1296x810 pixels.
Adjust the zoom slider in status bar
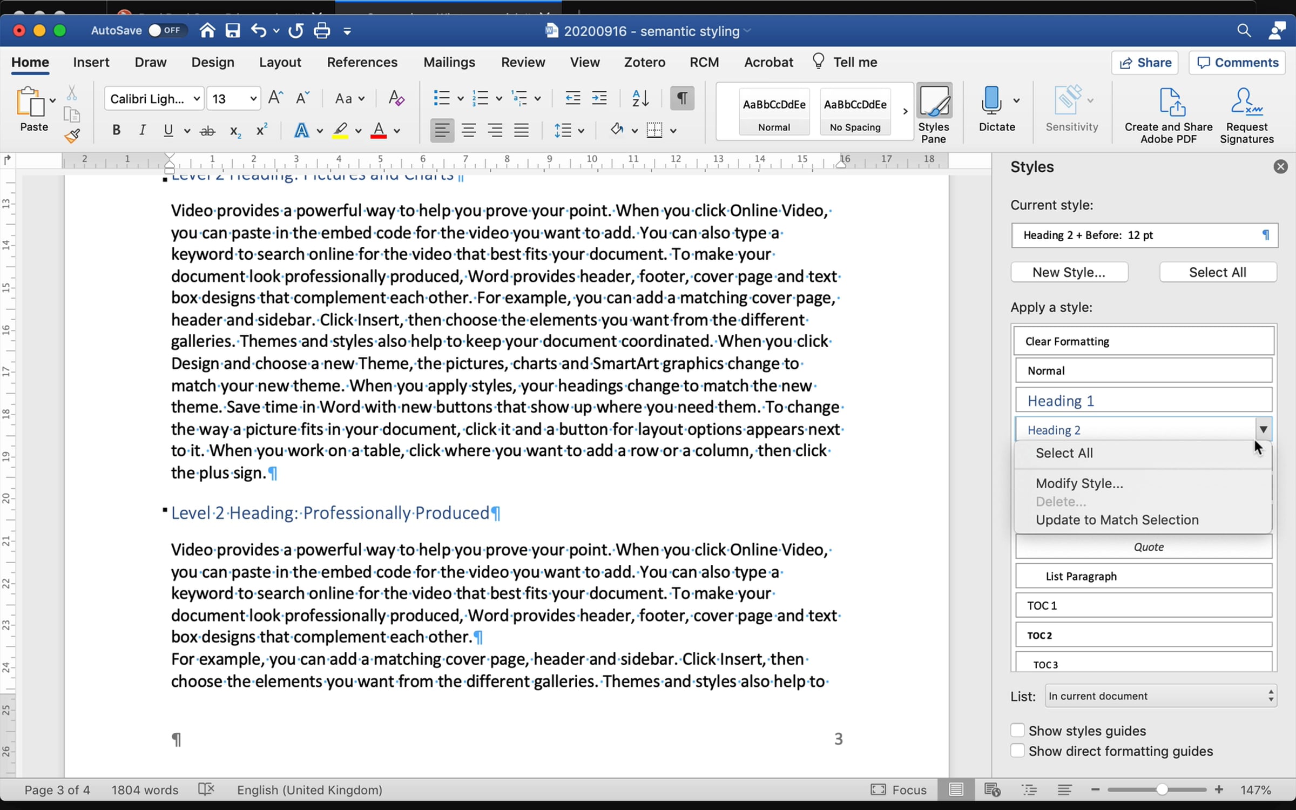(1162, 790)
